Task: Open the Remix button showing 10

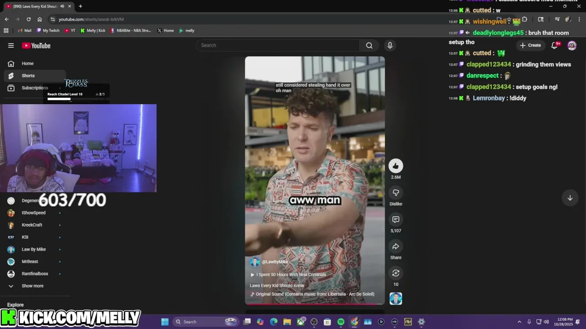Action: (x=396, y=273)
